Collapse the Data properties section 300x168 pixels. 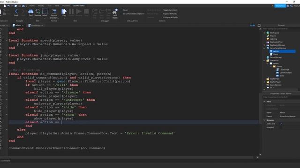(x=264, y=102)
